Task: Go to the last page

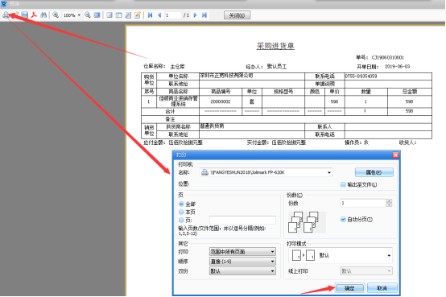Action: pos(204,15)
